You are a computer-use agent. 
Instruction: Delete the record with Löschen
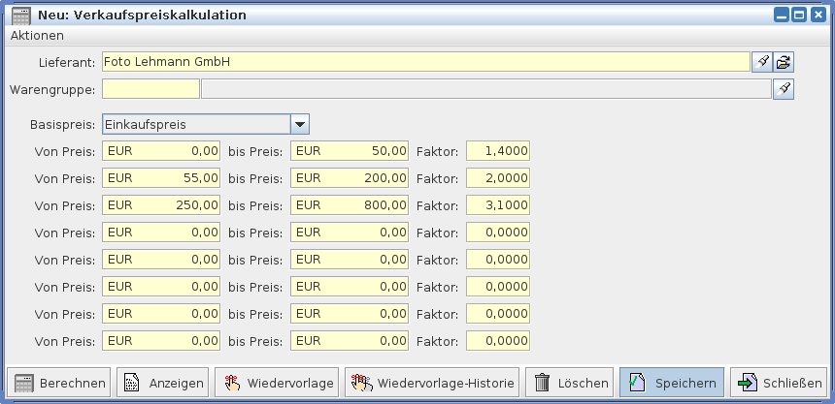coord(570,383)
